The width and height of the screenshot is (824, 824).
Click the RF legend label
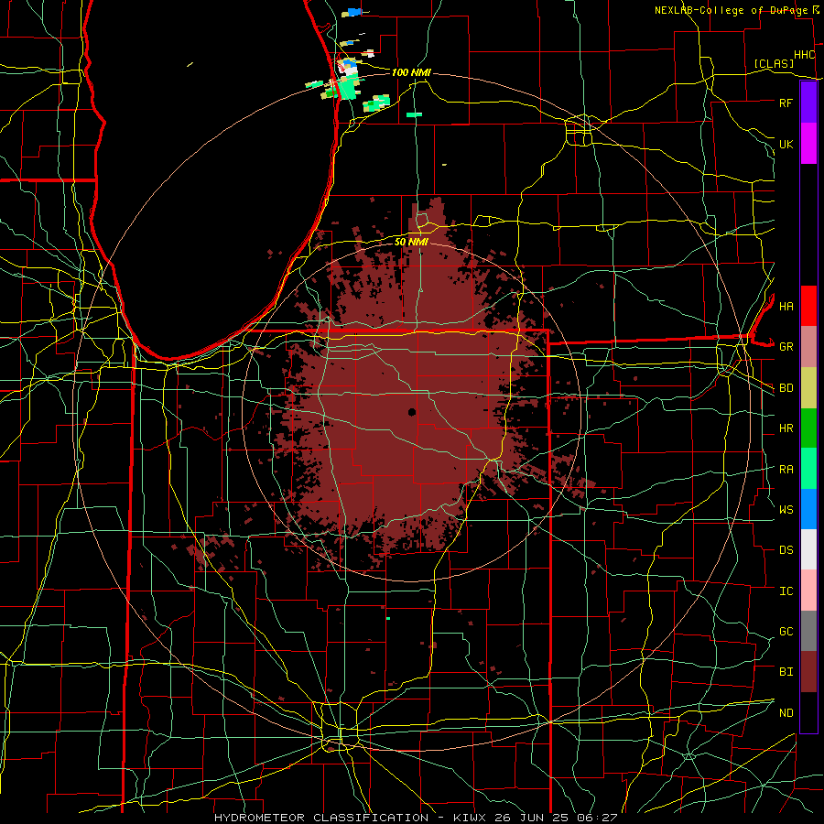pyautogui.click(x=786, y=103)
